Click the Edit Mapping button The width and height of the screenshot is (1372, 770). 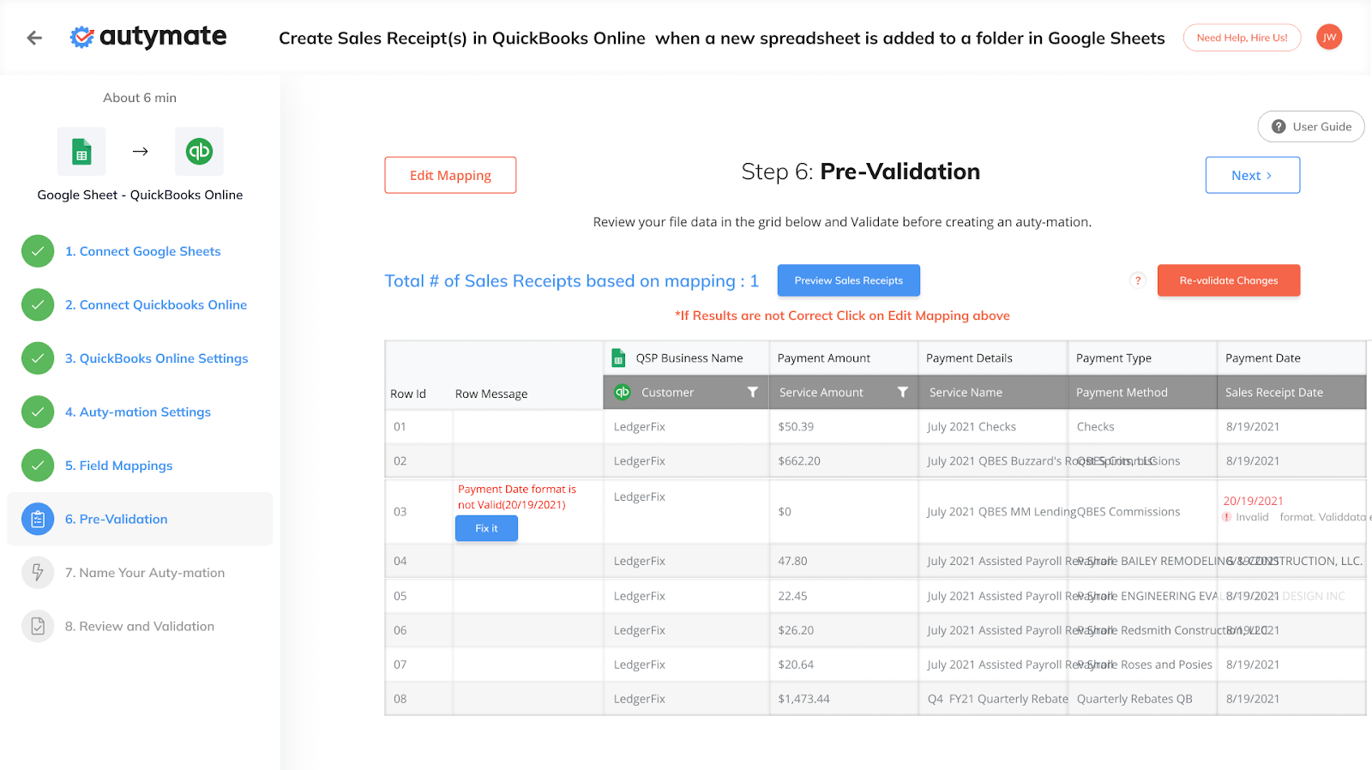coord(450,175)
